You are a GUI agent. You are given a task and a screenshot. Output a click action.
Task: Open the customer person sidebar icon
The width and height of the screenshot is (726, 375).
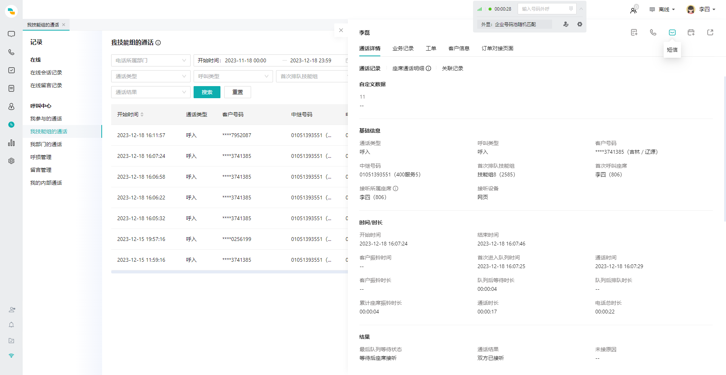pyautogui.click(x=11, y=106)
